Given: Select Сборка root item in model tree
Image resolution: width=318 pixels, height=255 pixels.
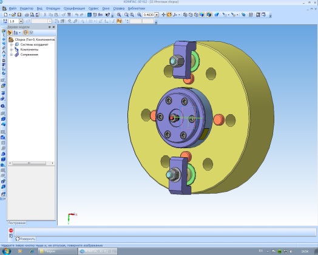Looking at the screenshot, I should (x=35, y=39).
